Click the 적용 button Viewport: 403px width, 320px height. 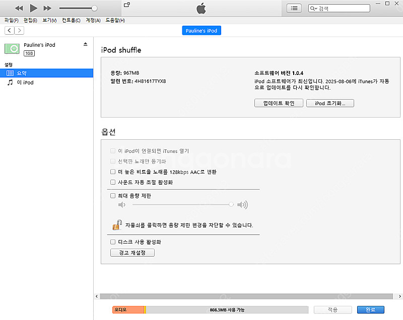pos(332,310)
